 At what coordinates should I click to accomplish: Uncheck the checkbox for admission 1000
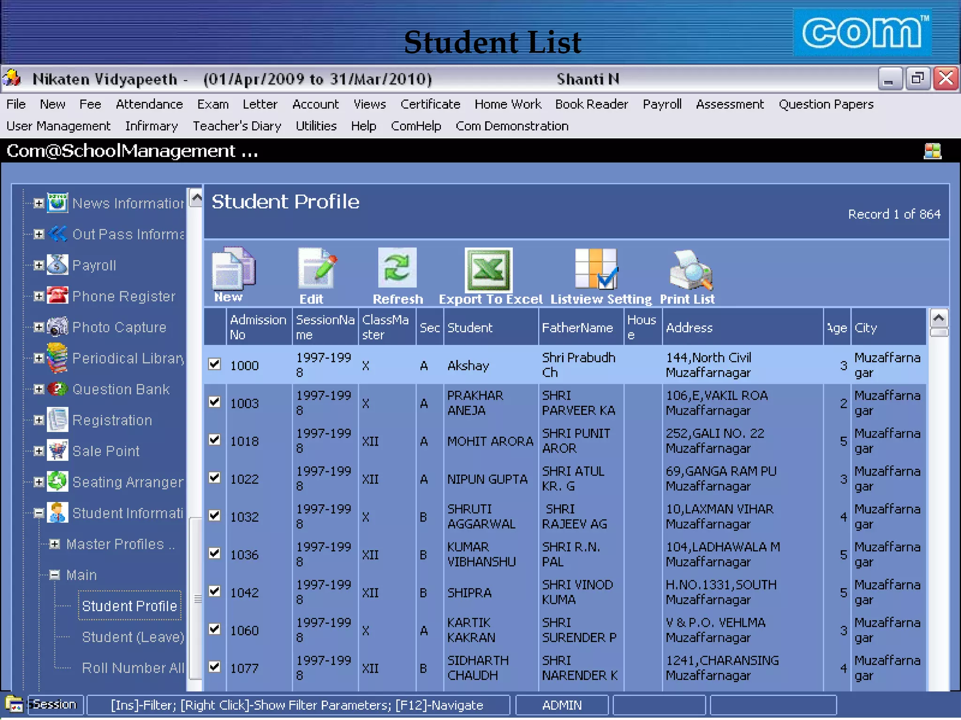coord(214,364)
